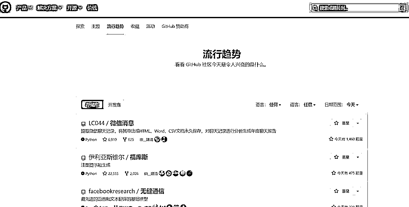Click the second contributor avatar of LC044 / 微信消息
Viewport: 409px width, 207px height.
[164, 139]
